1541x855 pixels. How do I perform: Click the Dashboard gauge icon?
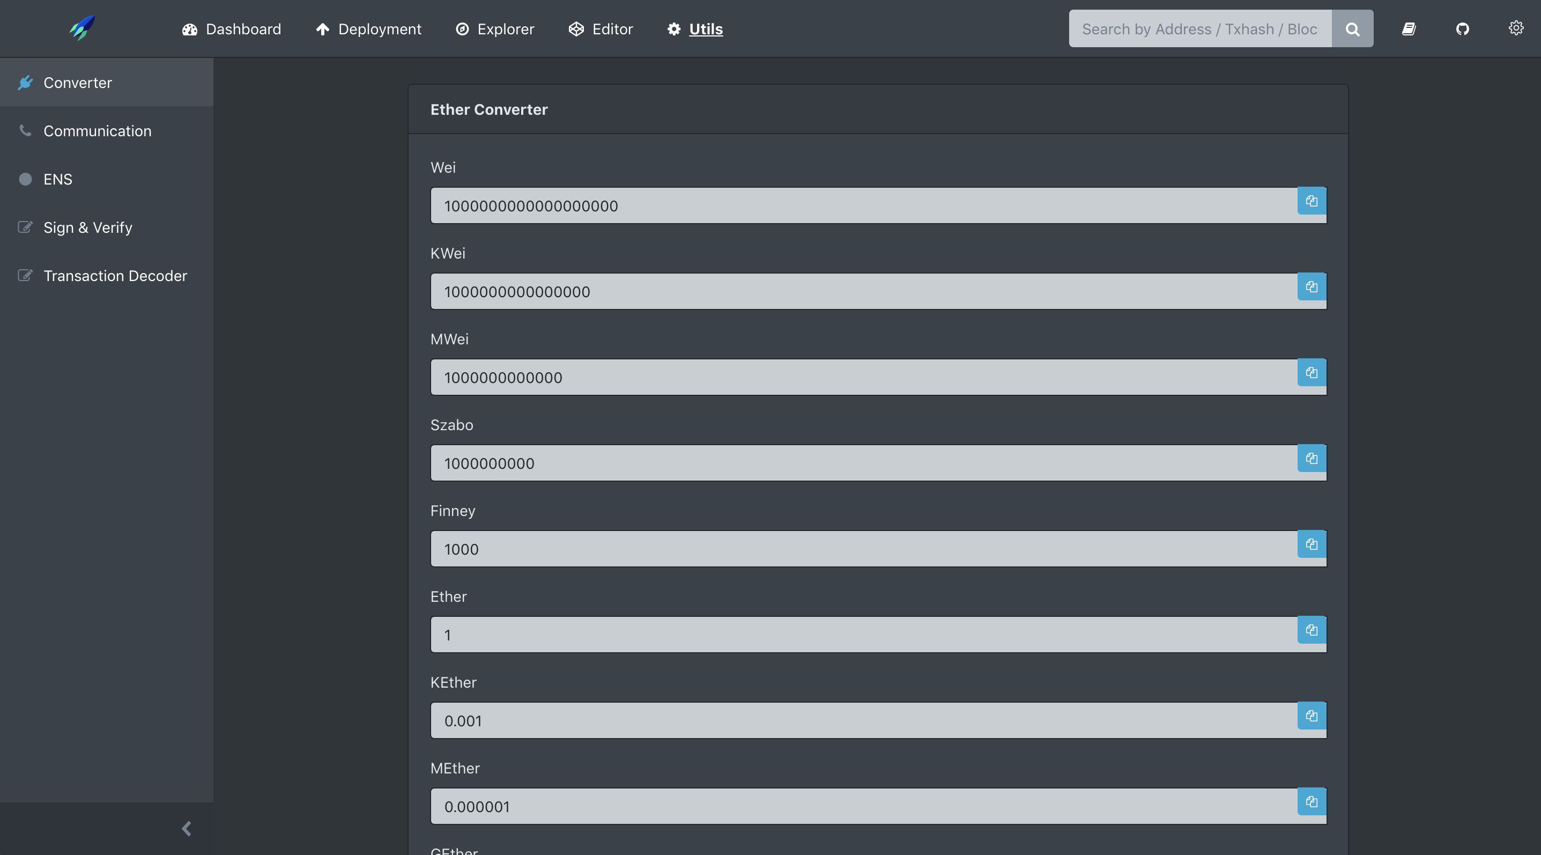[190, 30]
